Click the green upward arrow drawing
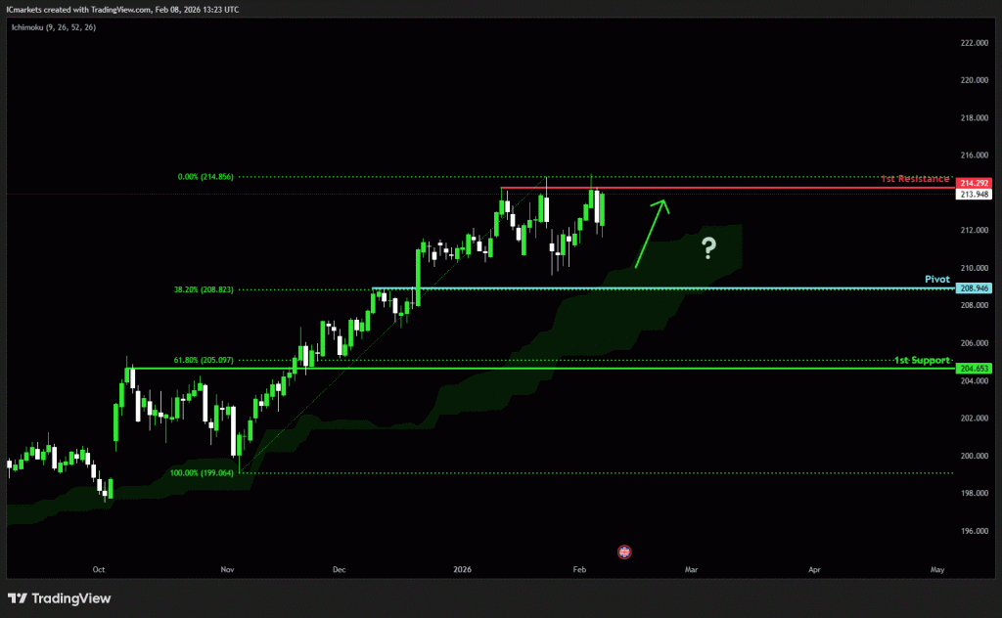The height and width of the screenshot is (618, 1002). coord(651,233)
